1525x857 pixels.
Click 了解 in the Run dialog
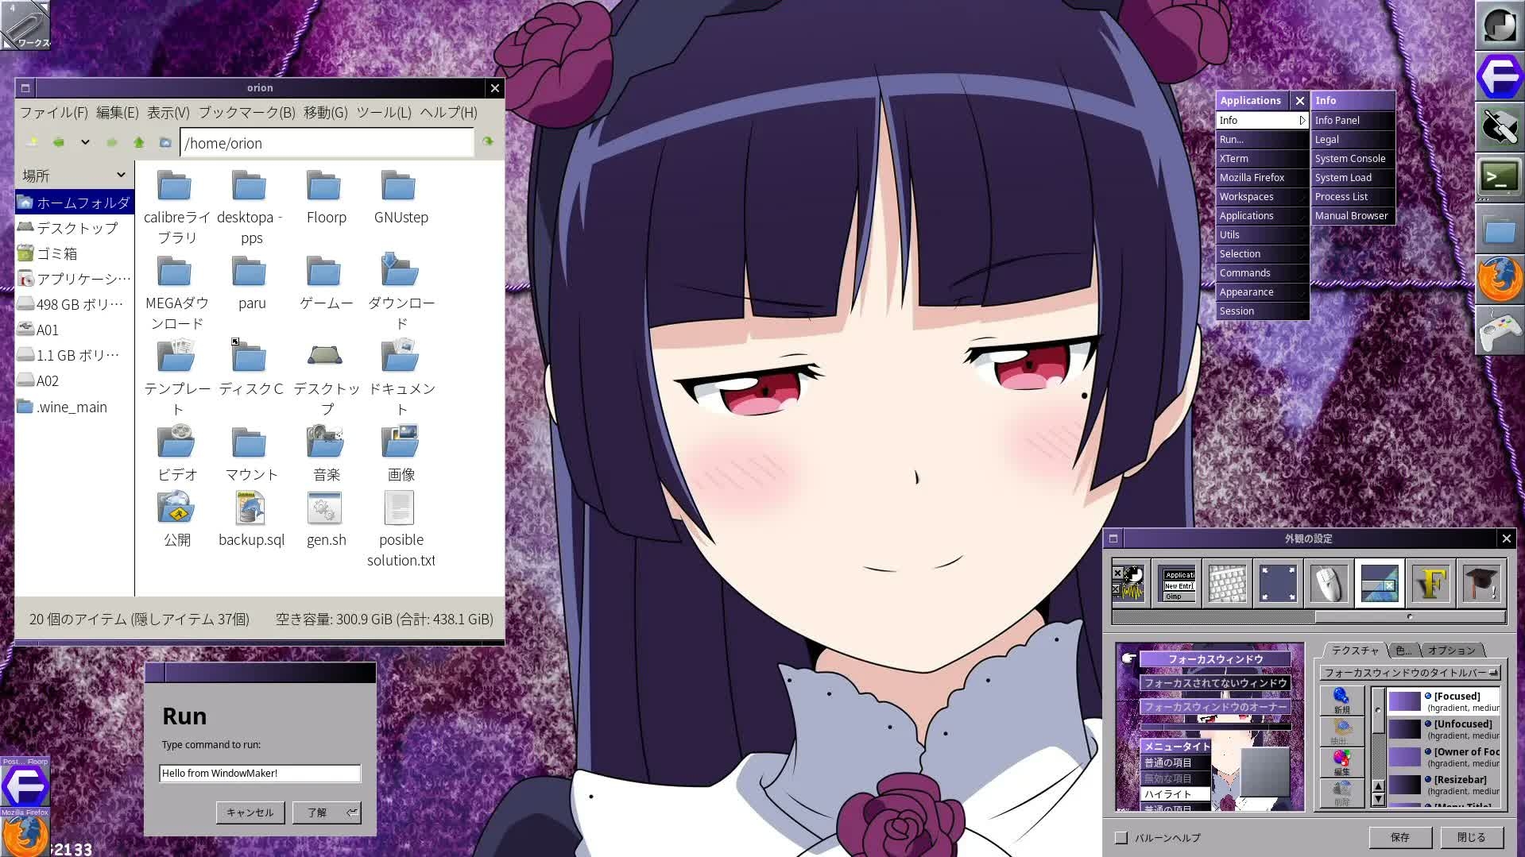327,813
